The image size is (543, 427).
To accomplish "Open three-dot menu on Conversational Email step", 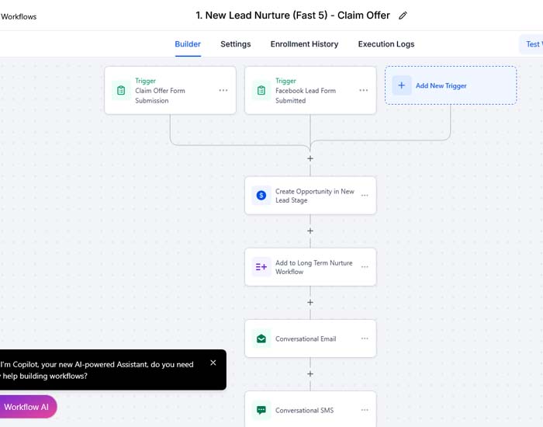I will 365,338.
